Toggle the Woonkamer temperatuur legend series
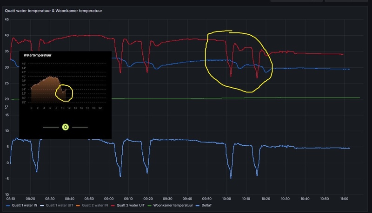This screenshot has width=372, height=213. click(x=173, y=205)
